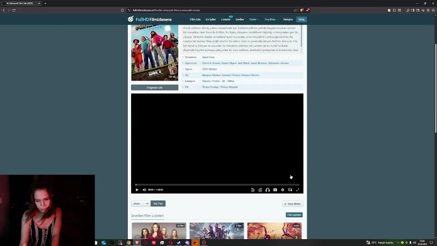Expand the Tercihler dropdown menu

pos(271,19)
